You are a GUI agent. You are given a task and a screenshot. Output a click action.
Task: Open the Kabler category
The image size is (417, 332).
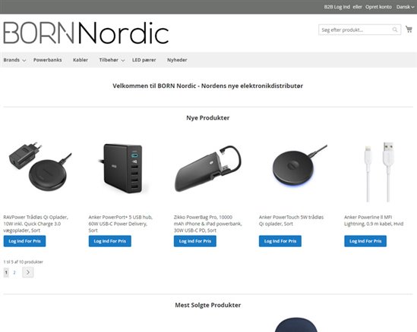point(81,60)
